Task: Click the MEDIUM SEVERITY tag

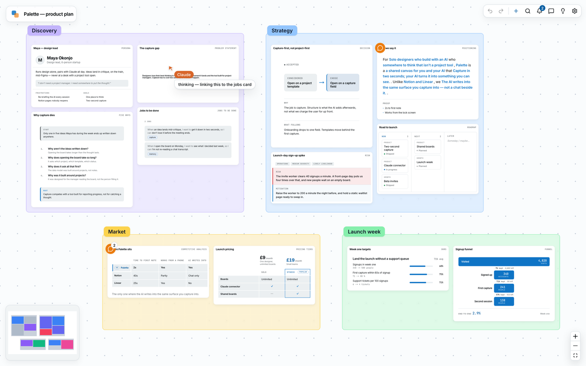Action: coord(301,164)
